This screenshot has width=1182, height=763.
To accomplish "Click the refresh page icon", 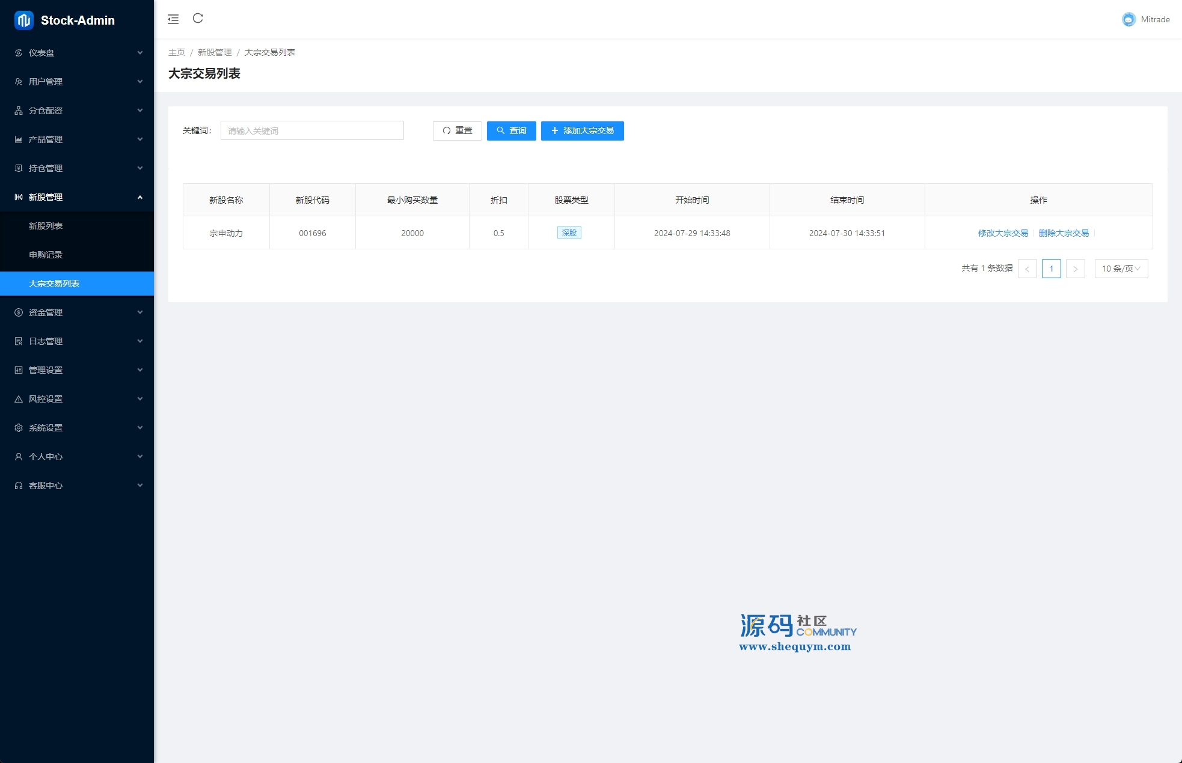I will [x=198, y=19].
